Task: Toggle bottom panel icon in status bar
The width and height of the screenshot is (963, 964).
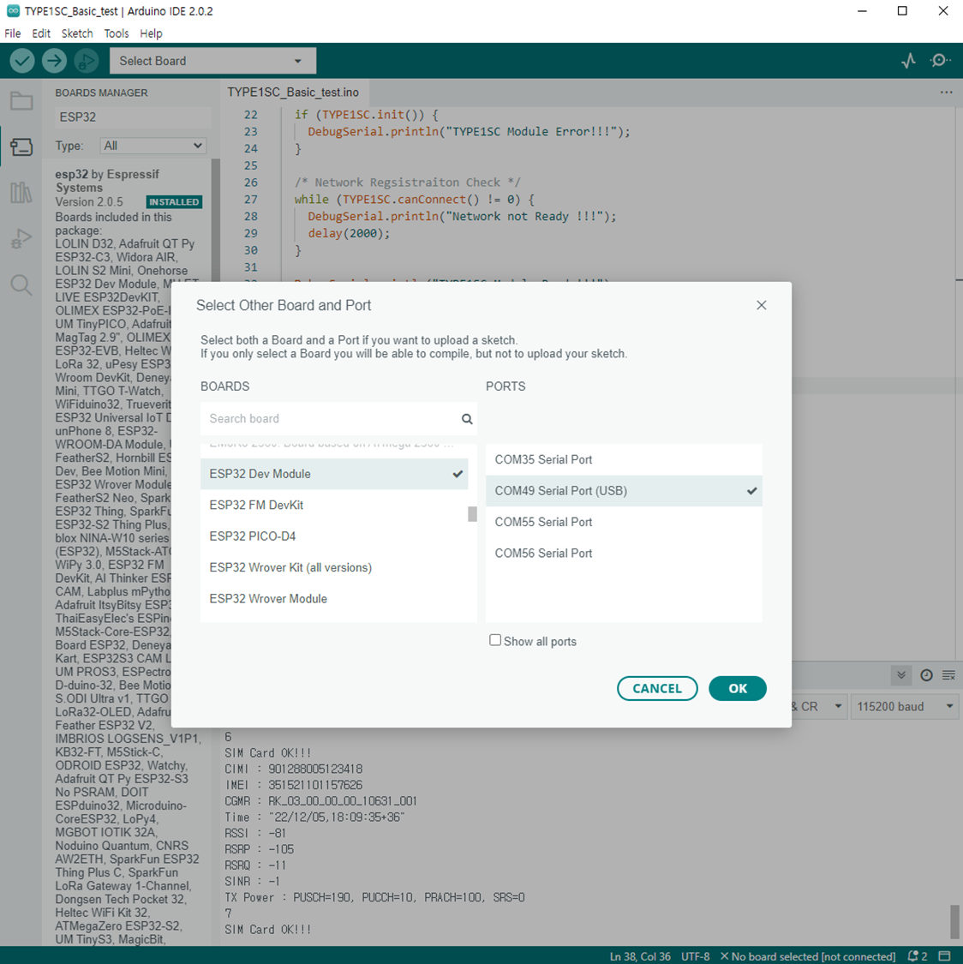Action: (944, 956)
